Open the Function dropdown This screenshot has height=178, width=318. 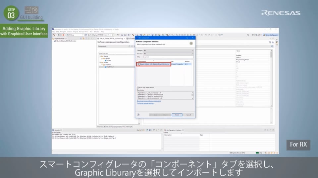pyautogui.click(x=168, y=54)
